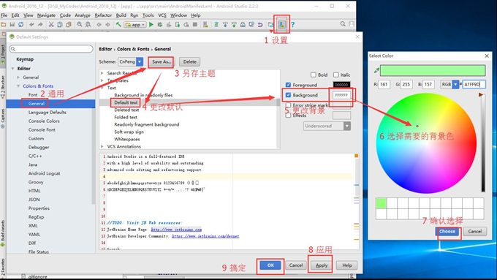Click the AVD Manager icon
The image size is (497, 280).
pyautogui.click(x=205, y=24)
